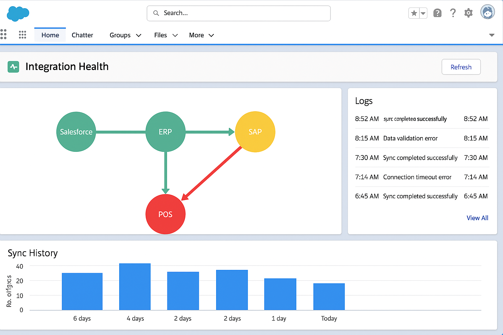This screenshot has height=335, width=503.
Task: Open the More menu
Action: 201,35
